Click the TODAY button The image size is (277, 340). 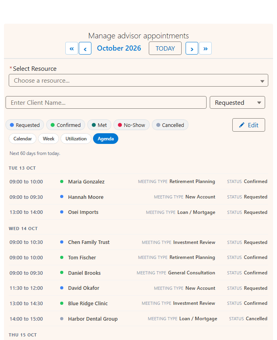click(165, 48)
